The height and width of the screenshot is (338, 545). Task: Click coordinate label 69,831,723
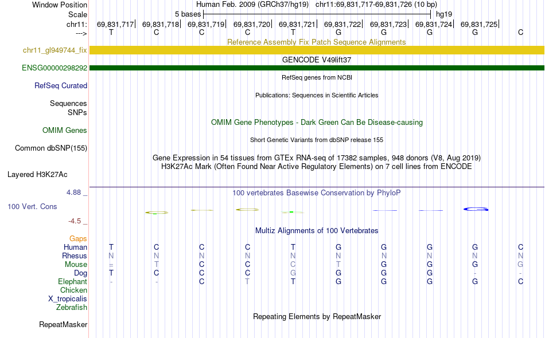click(x=388, y=24)
